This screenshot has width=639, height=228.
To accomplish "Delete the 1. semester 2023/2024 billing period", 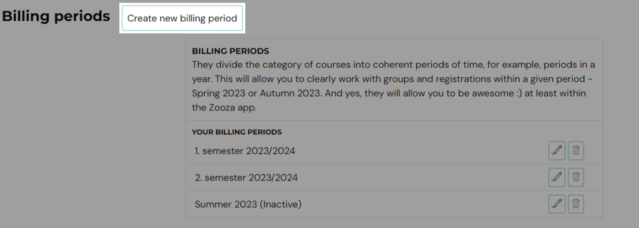I will pyautogui.click(x=576, y=151).
